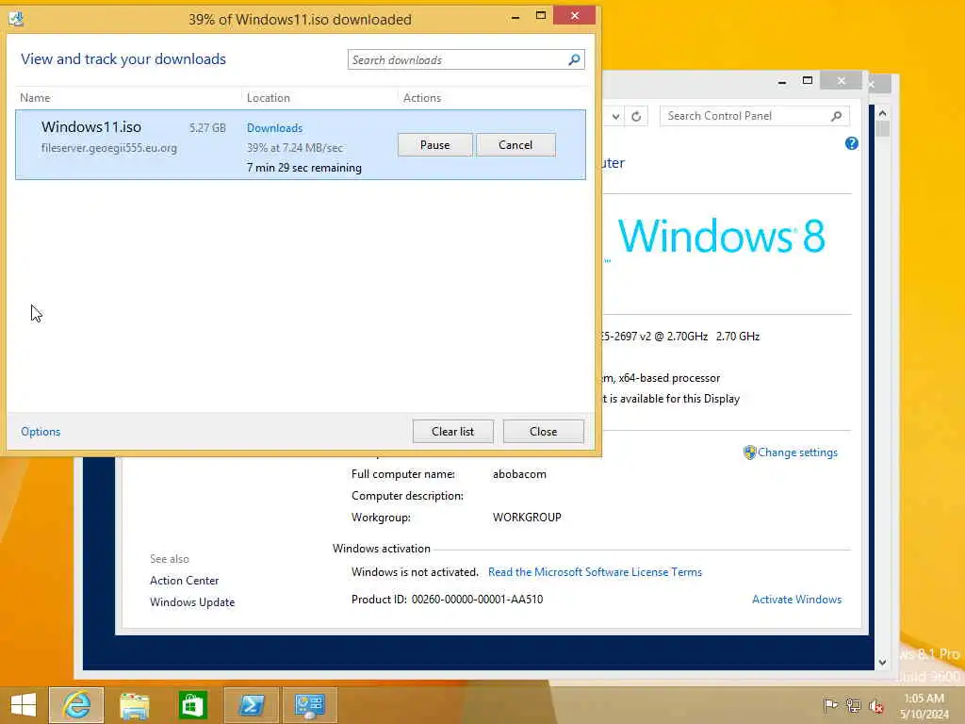Click the Name column header

(35, 98)
